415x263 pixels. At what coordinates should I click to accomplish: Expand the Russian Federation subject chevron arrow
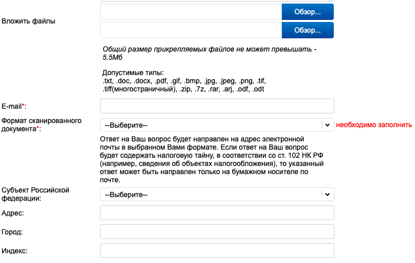tap(327, 195)
